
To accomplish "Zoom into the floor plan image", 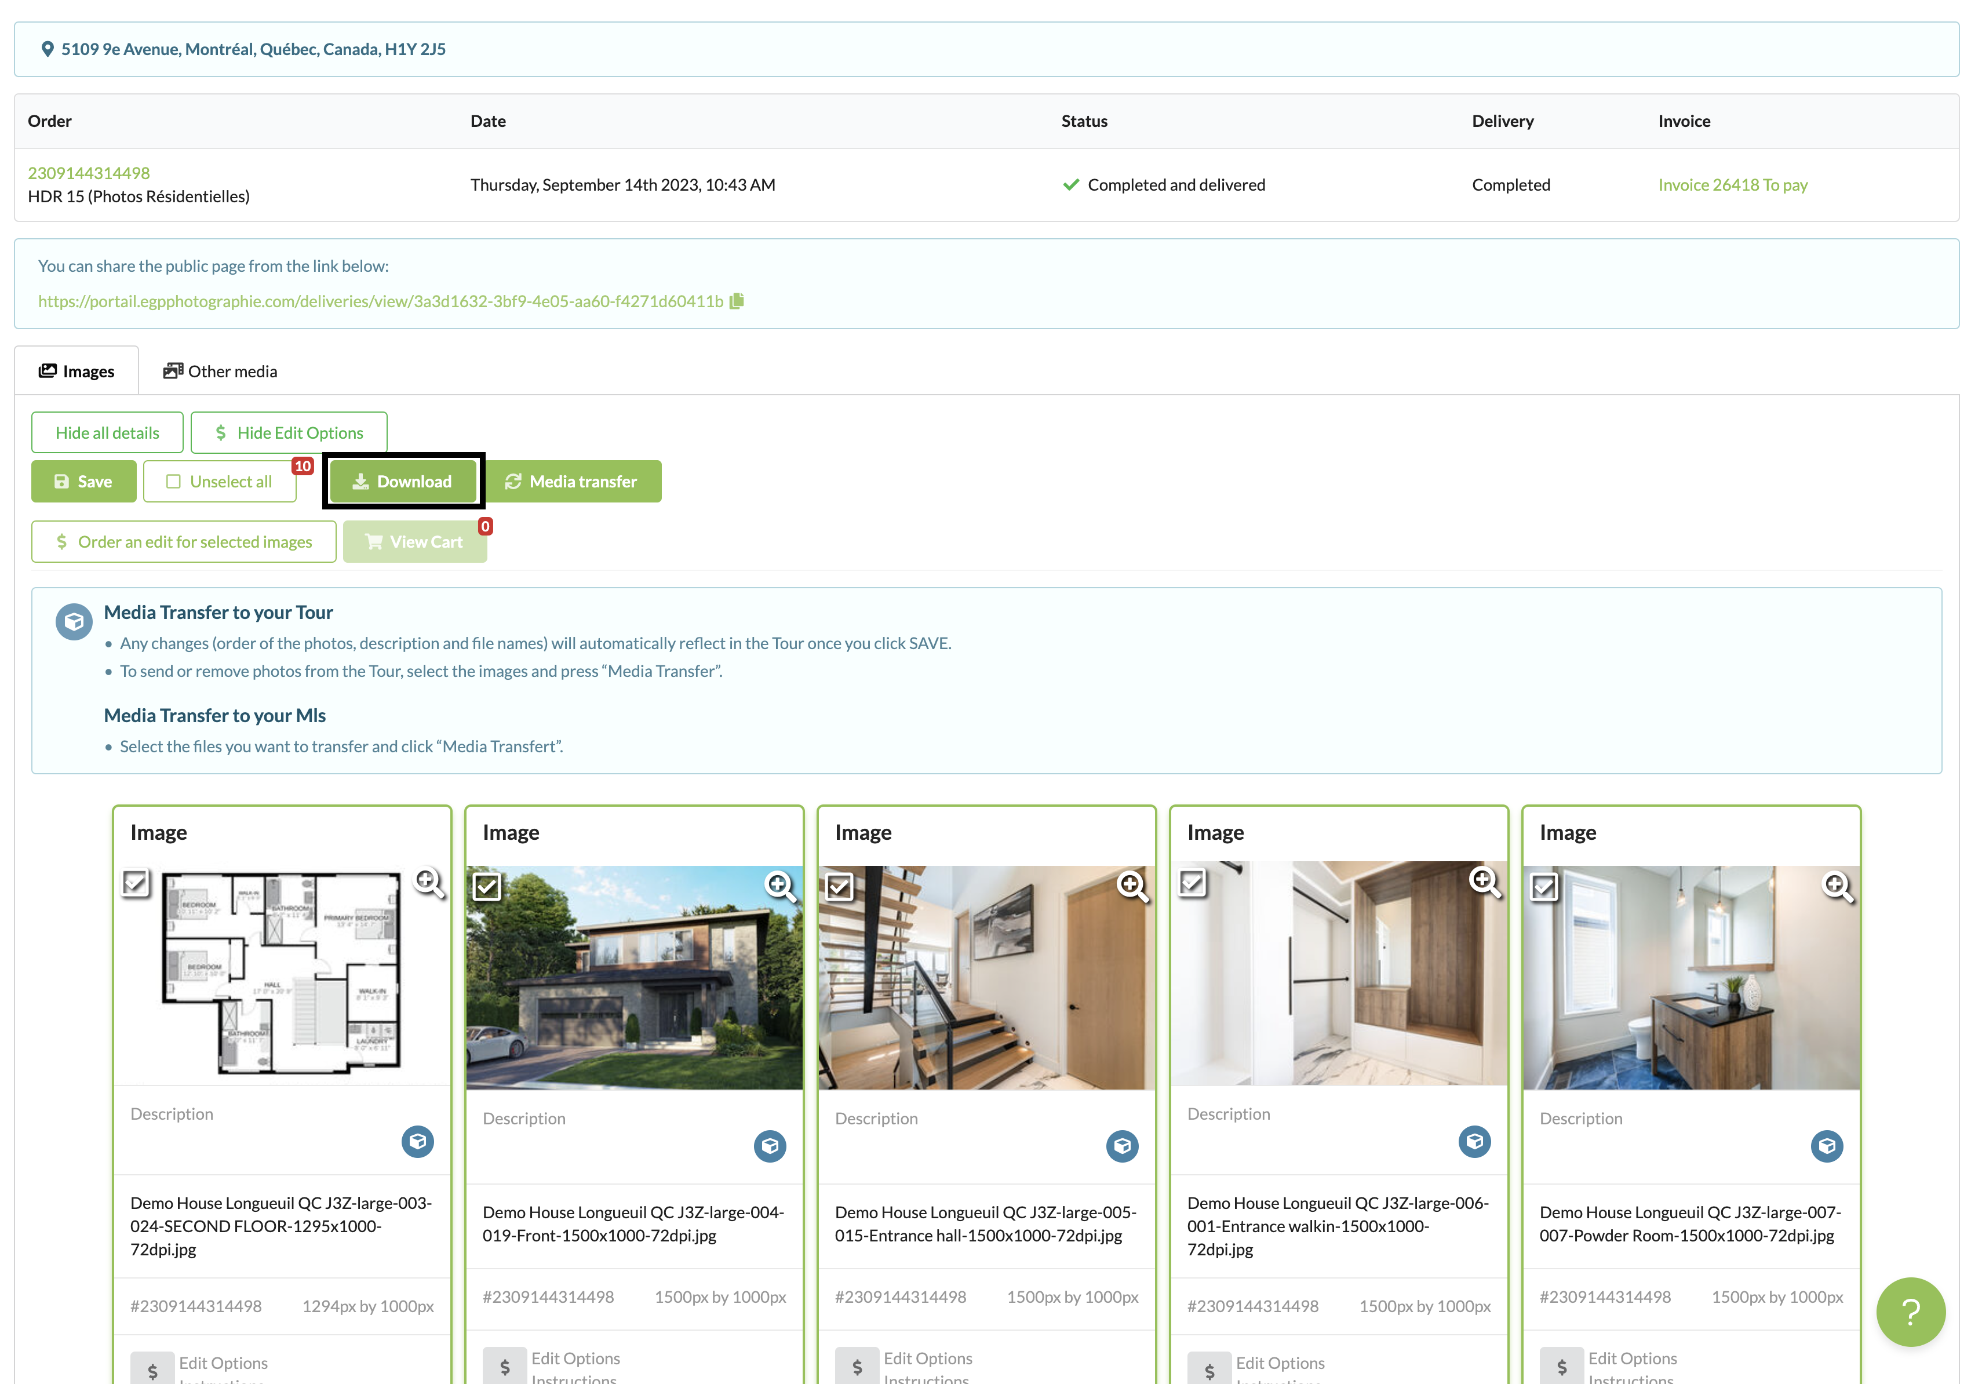I will click(x=429, y=882).
